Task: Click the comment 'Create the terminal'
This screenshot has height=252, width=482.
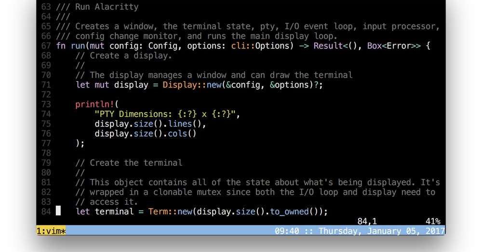Action: (136, 163)
